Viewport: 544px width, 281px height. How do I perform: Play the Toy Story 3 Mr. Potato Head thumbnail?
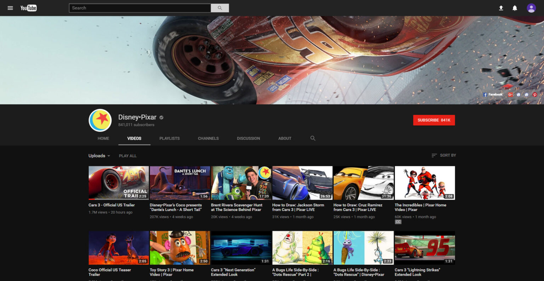click(x=180, y=248)
